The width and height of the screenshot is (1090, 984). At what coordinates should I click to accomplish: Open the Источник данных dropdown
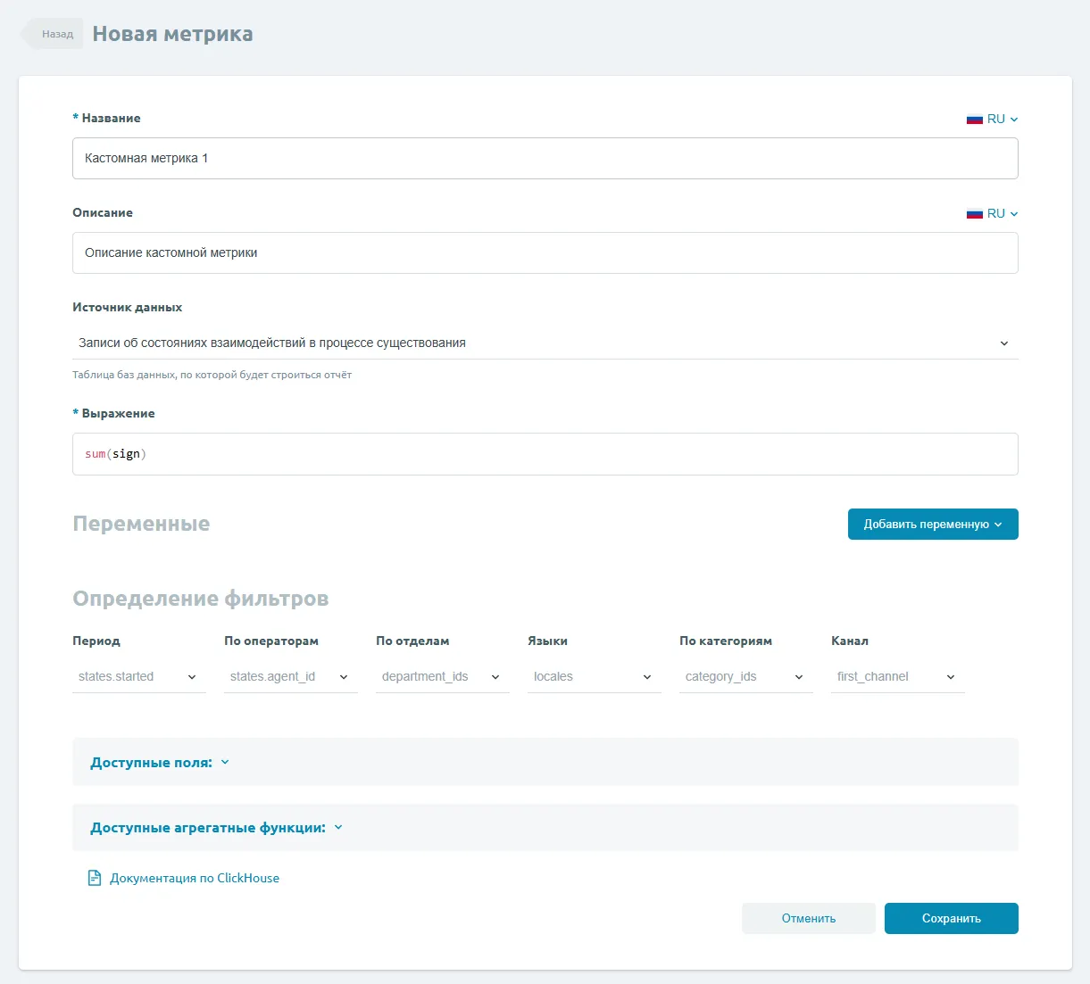pyautogui.click(x=545, y=343)
